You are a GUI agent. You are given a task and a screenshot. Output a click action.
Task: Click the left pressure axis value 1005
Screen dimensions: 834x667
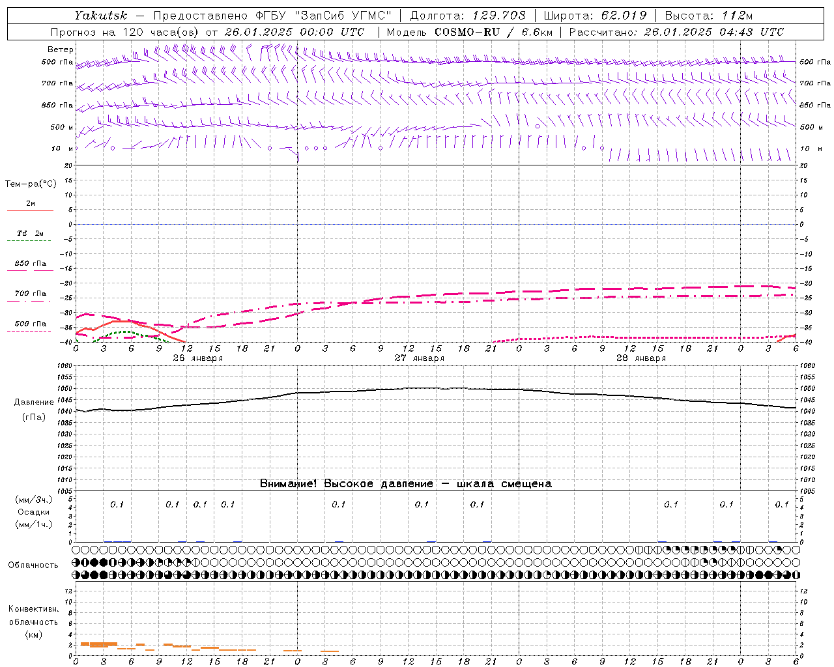click(65, 491)
